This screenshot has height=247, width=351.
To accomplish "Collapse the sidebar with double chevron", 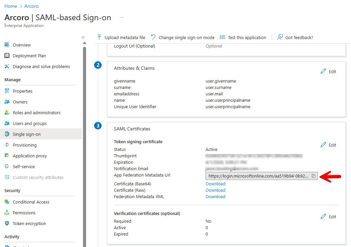I will 83,37.
